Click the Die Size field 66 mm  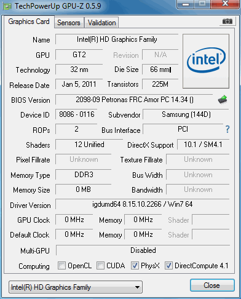(x=160, y=70)
